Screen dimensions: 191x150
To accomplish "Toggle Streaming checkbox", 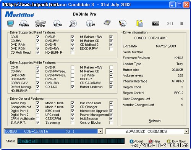I will click(72, 123).
